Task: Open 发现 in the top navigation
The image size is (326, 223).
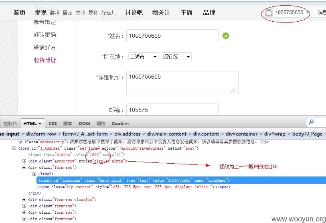Action: pyautogui.click(x=40, y=13)
